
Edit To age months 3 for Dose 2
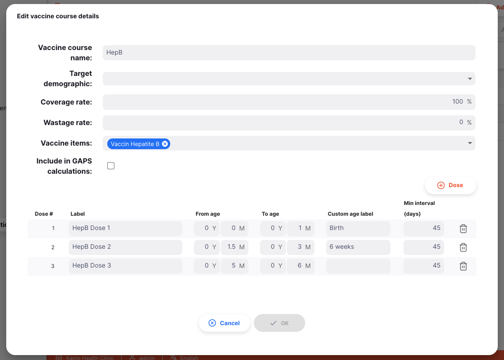(x=301, y=247)
